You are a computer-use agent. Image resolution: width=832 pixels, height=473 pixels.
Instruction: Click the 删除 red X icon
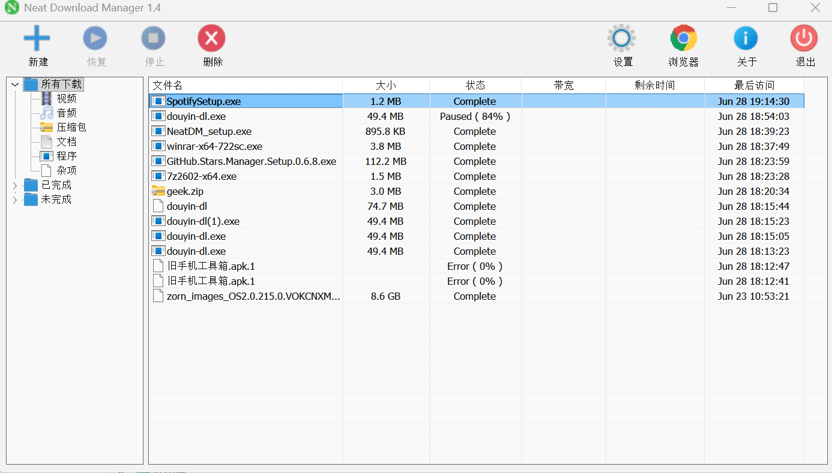(x=211, y=38)
